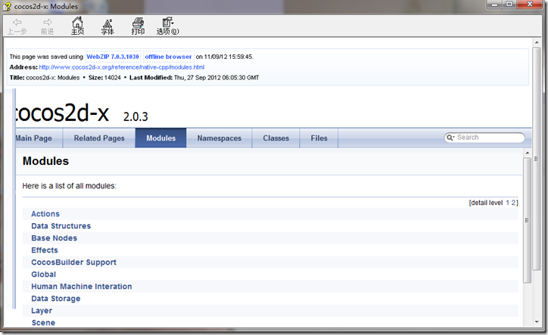Click the Forward (前进) arrow icon
Image resolution: width=548 pixels, height=335 pixels.
47,26
